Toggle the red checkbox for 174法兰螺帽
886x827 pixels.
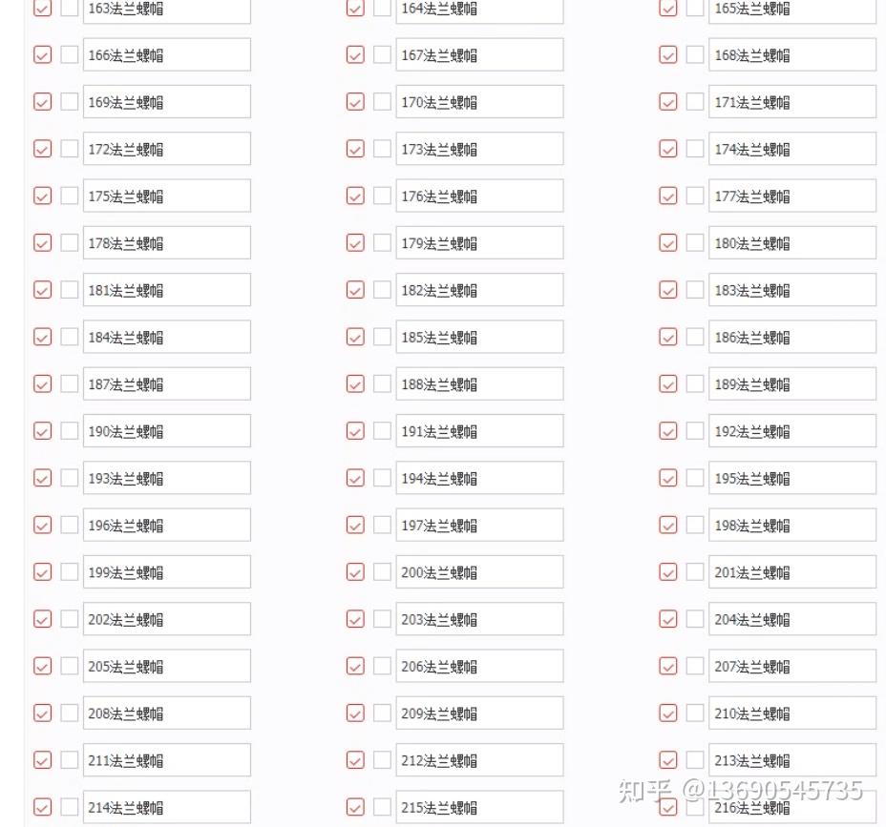(668, 149)
